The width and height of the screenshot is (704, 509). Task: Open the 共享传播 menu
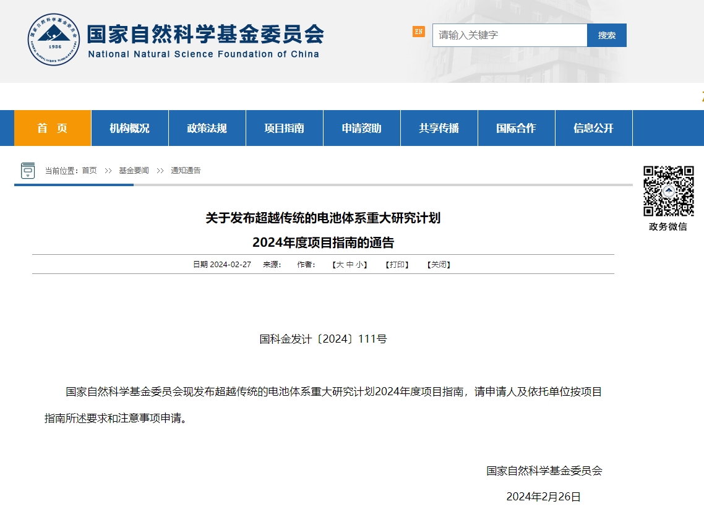[x=439, y=128]
